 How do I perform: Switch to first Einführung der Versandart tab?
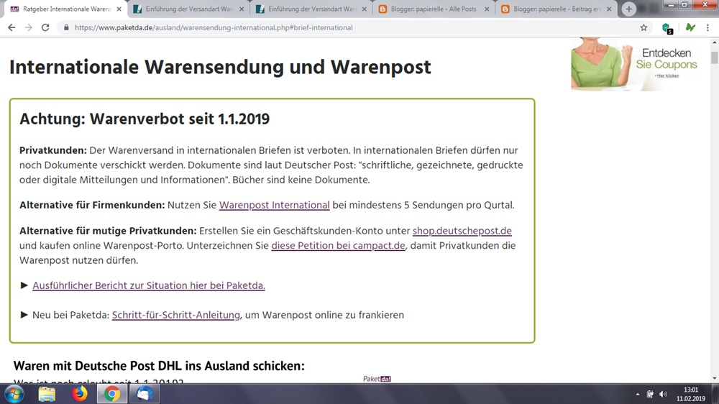pos(189,9)
